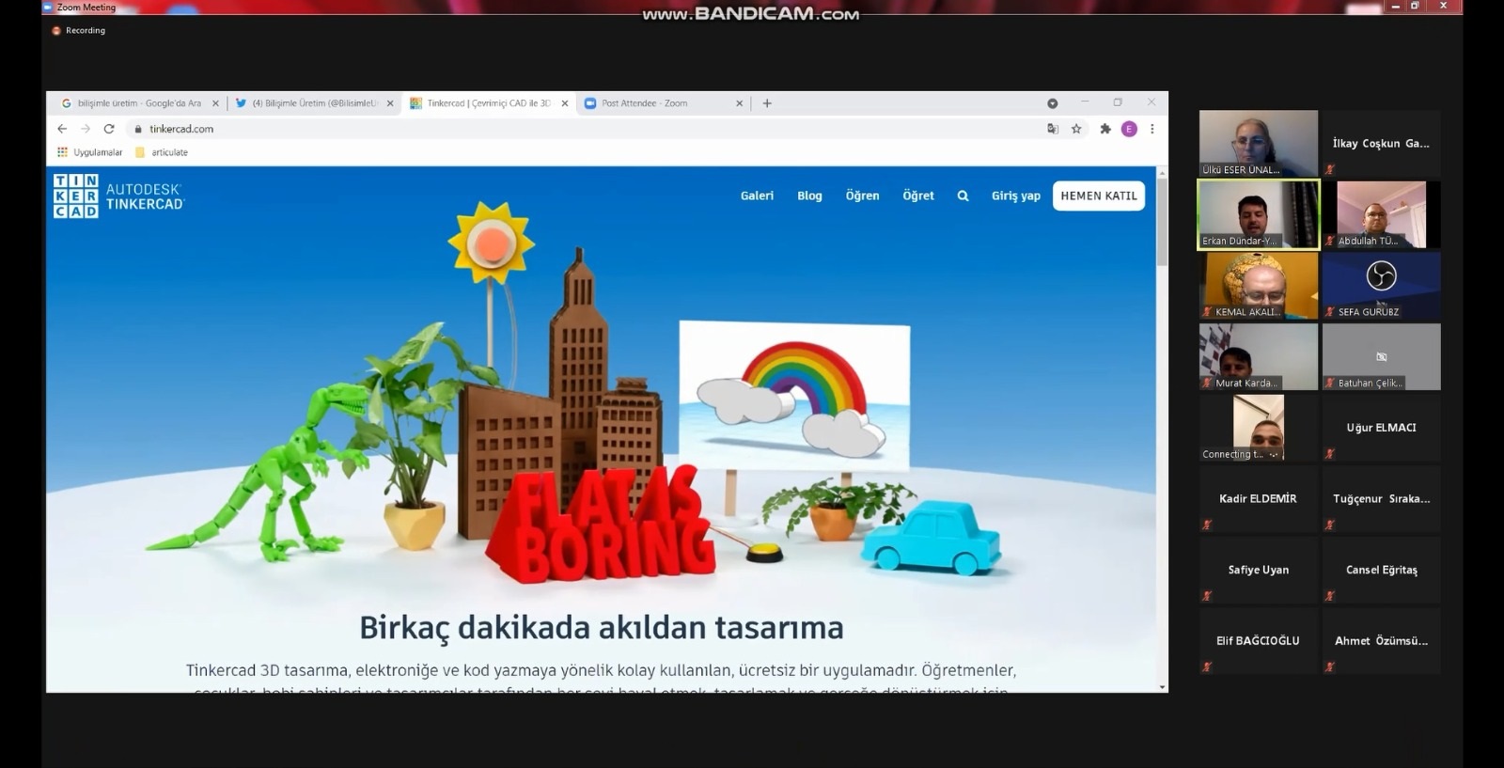Screen dimensions: 1504x768
Task: Select Safiye Uyan participant tile
Action: 1258,570
